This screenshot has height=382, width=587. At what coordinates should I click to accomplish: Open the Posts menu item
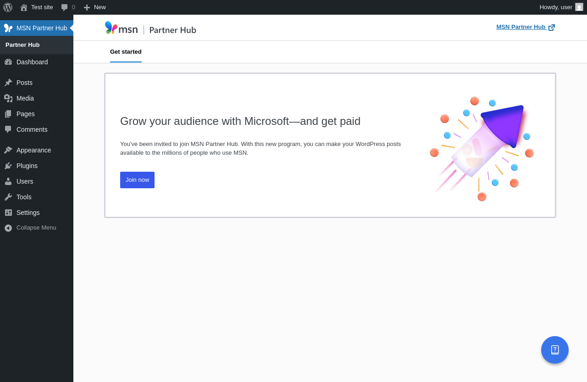[24, 83]
